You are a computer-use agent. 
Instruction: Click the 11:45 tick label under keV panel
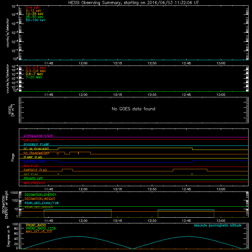click(x=49, y=63)
